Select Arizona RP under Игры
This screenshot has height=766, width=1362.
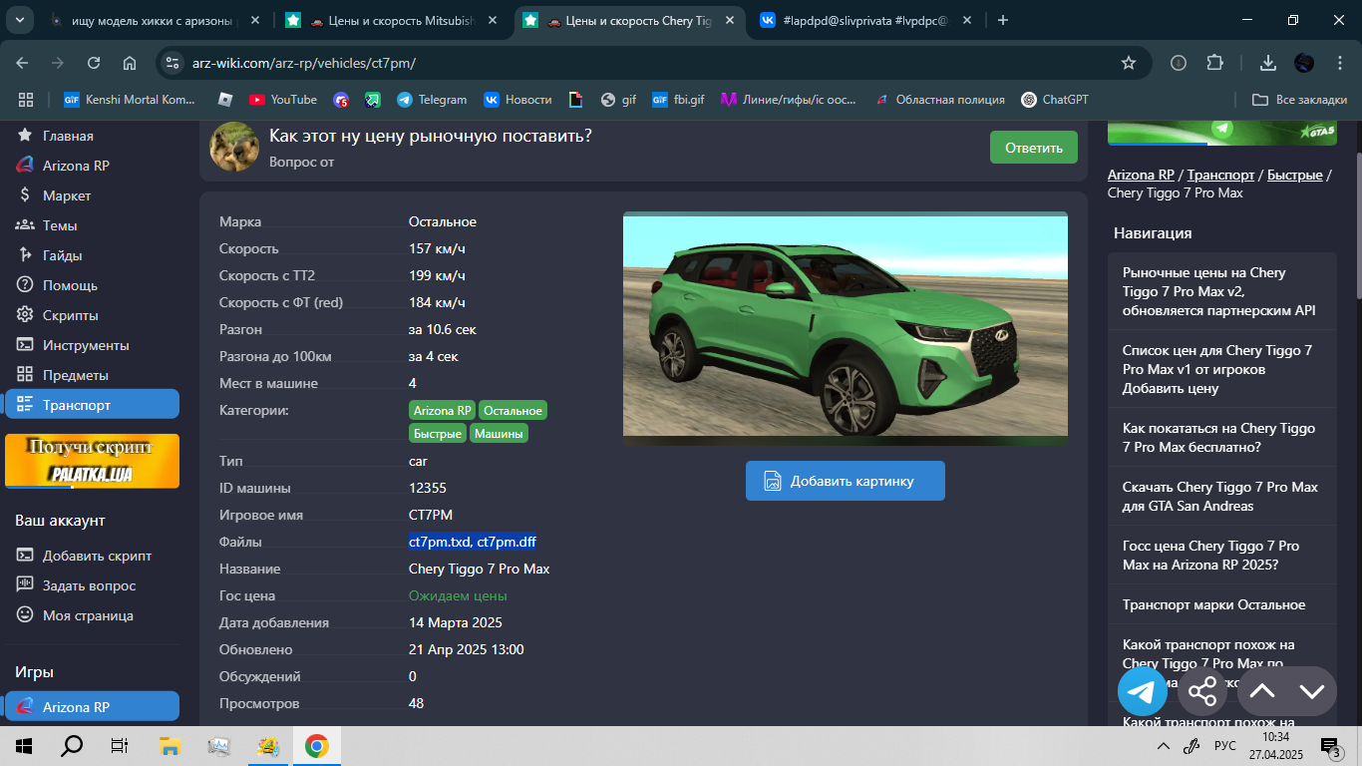pos(92,706)
